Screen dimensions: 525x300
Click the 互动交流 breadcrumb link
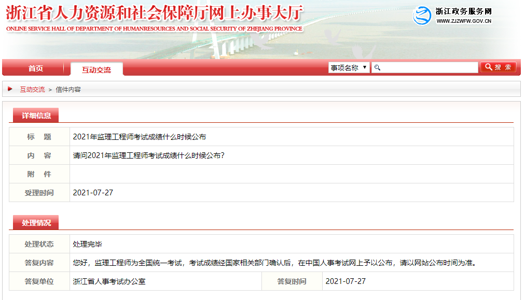32,89
